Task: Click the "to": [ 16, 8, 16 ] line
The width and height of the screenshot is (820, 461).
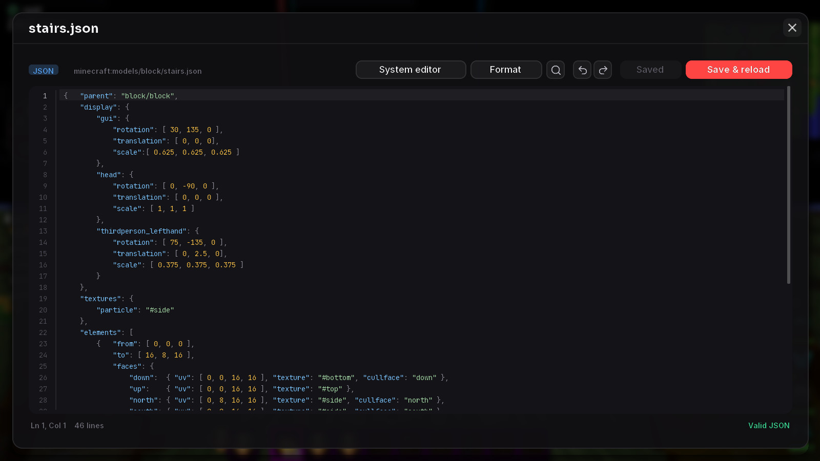Action: 154,355
